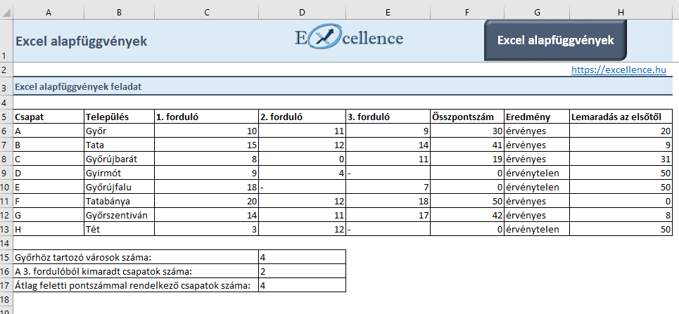Image resolution: width=679 pixels, height=314 pixels.
Task: Select Összpontszám value 42 for team G
Action: [x=467, y=216]
